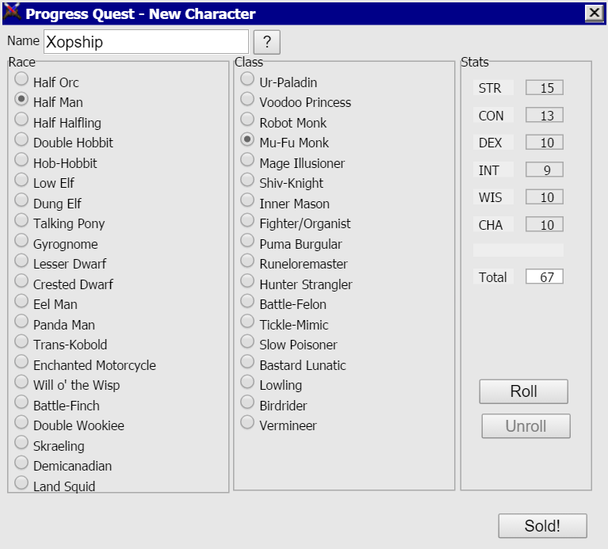Select Double Hobbit race
Screen dimensions: 608x549
(21, 139)
